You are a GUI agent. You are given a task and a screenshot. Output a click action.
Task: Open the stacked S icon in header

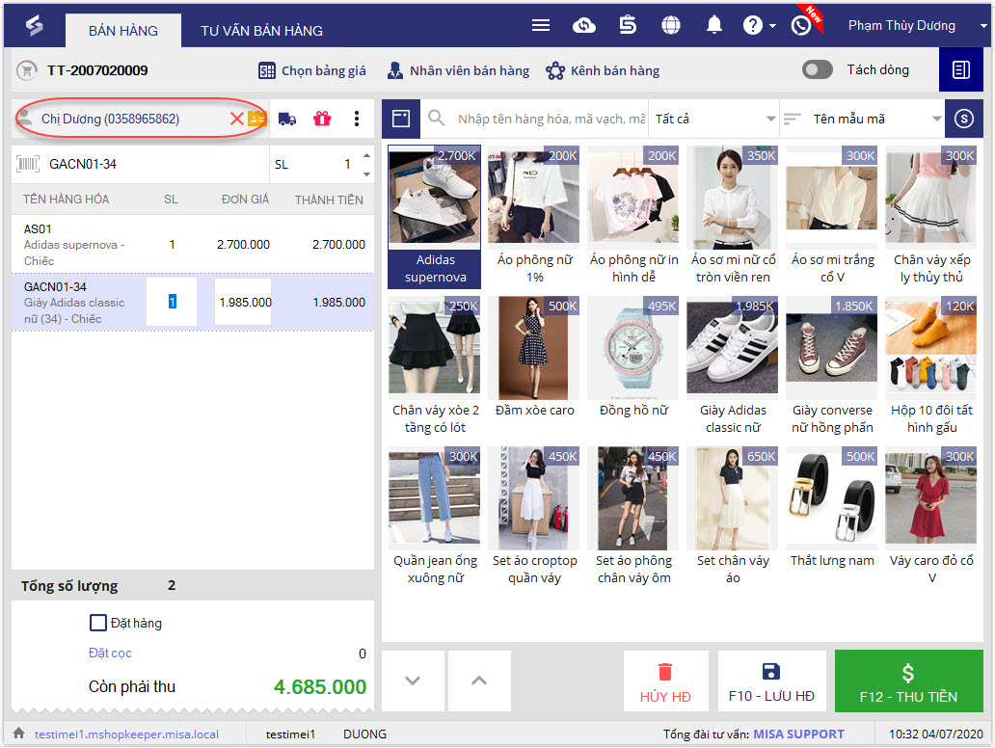(x=628, y=25)
